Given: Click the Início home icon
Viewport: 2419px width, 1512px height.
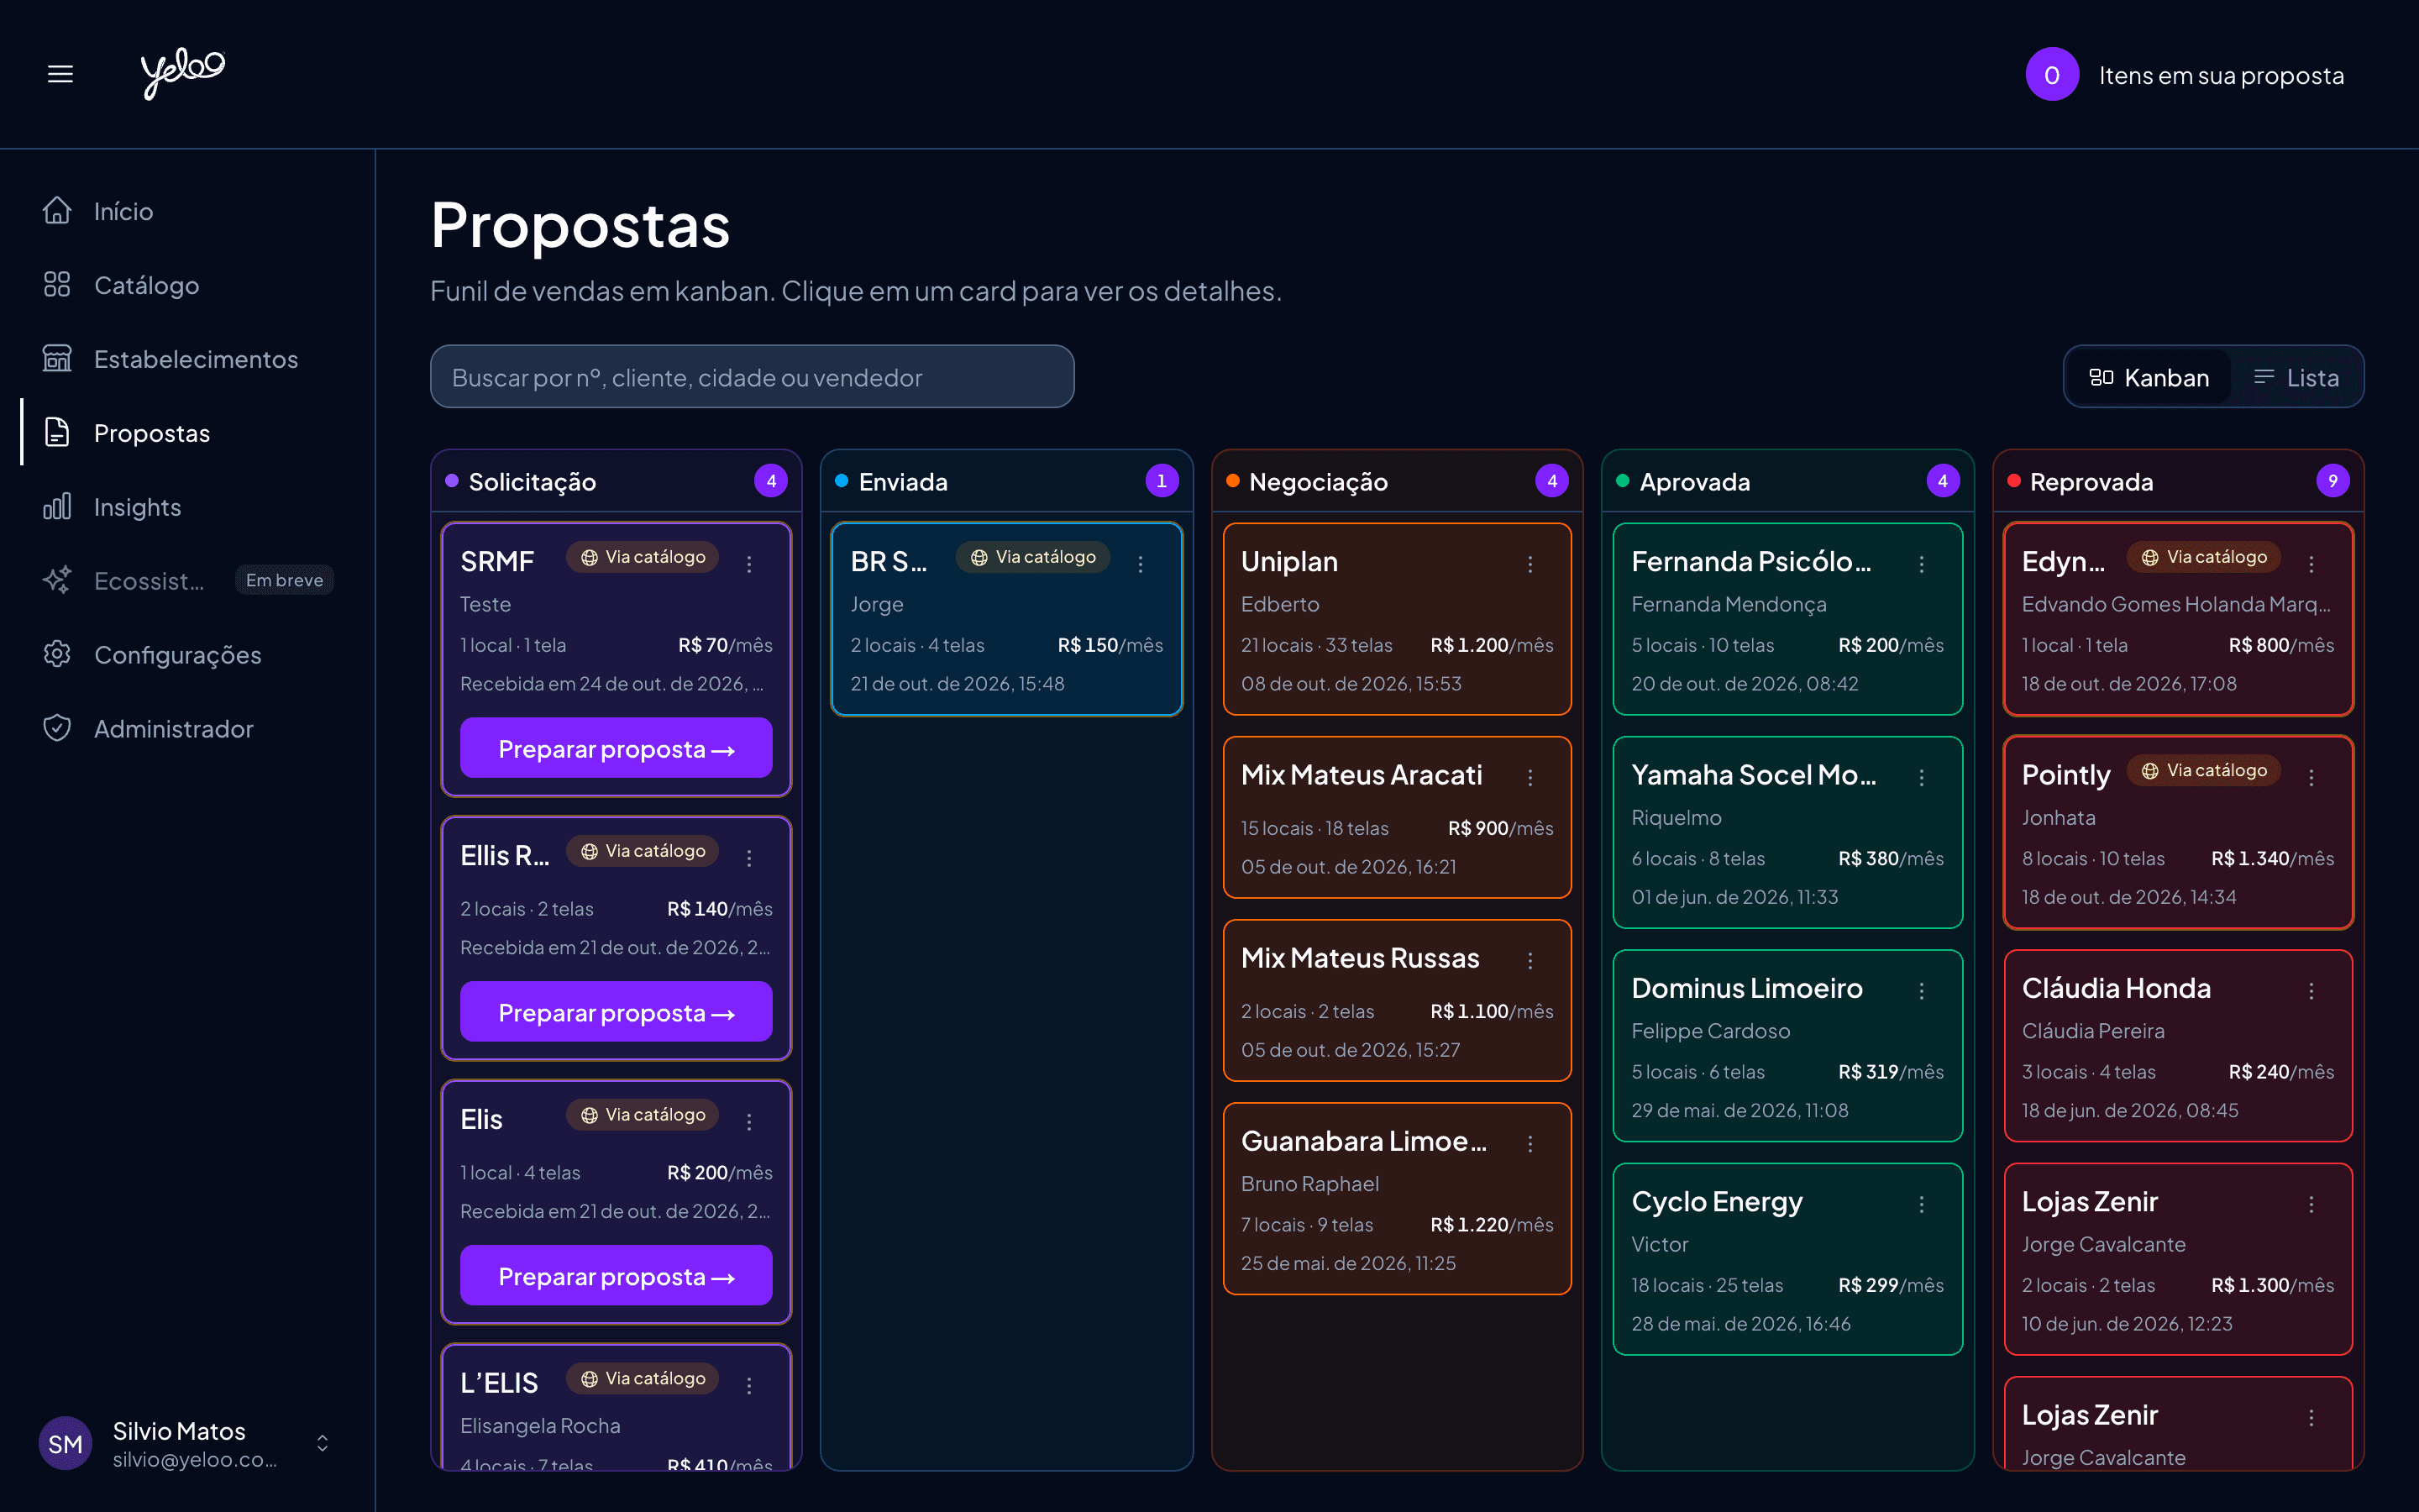Looking at the screenshot, I should tap(57, 211).
